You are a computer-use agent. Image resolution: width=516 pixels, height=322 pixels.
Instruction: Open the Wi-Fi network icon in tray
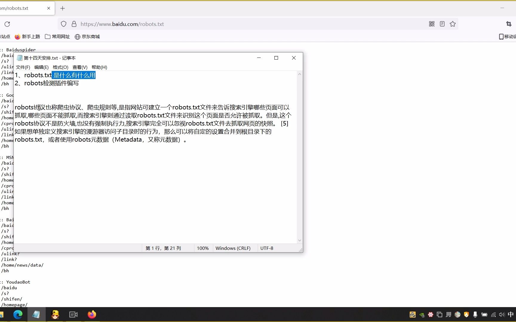click(x=493, y=314)
